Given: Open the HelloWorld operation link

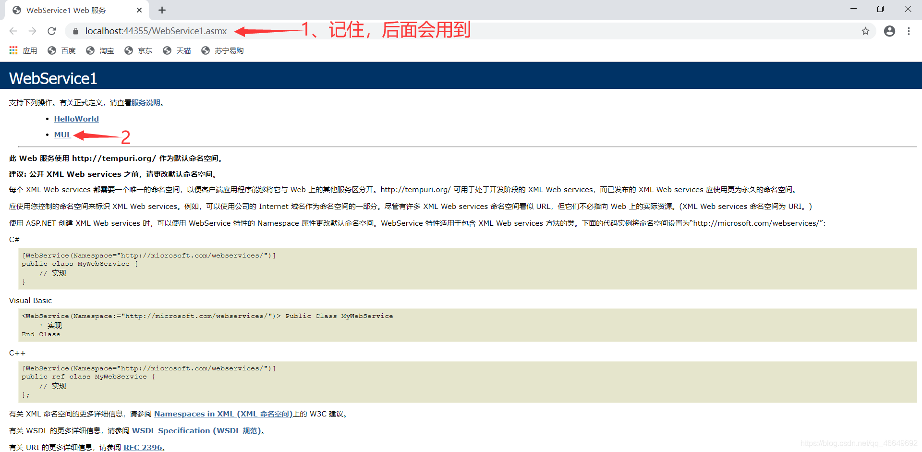Looking at the screenshot, I should (76, 119).
